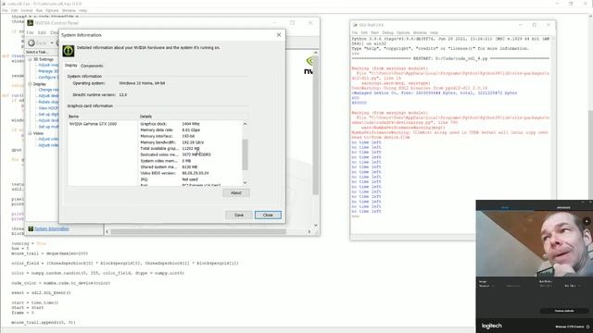Image resolution: width=593 pixels, height=333 pixels.
Task: Switch to the Components tab
Action: pyautogui.click(x=92, y=66)
